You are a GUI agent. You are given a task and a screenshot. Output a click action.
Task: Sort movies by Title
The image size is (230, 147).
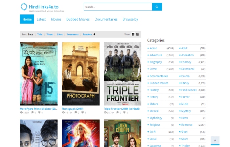pyautogui.click(x=40, y=34)
